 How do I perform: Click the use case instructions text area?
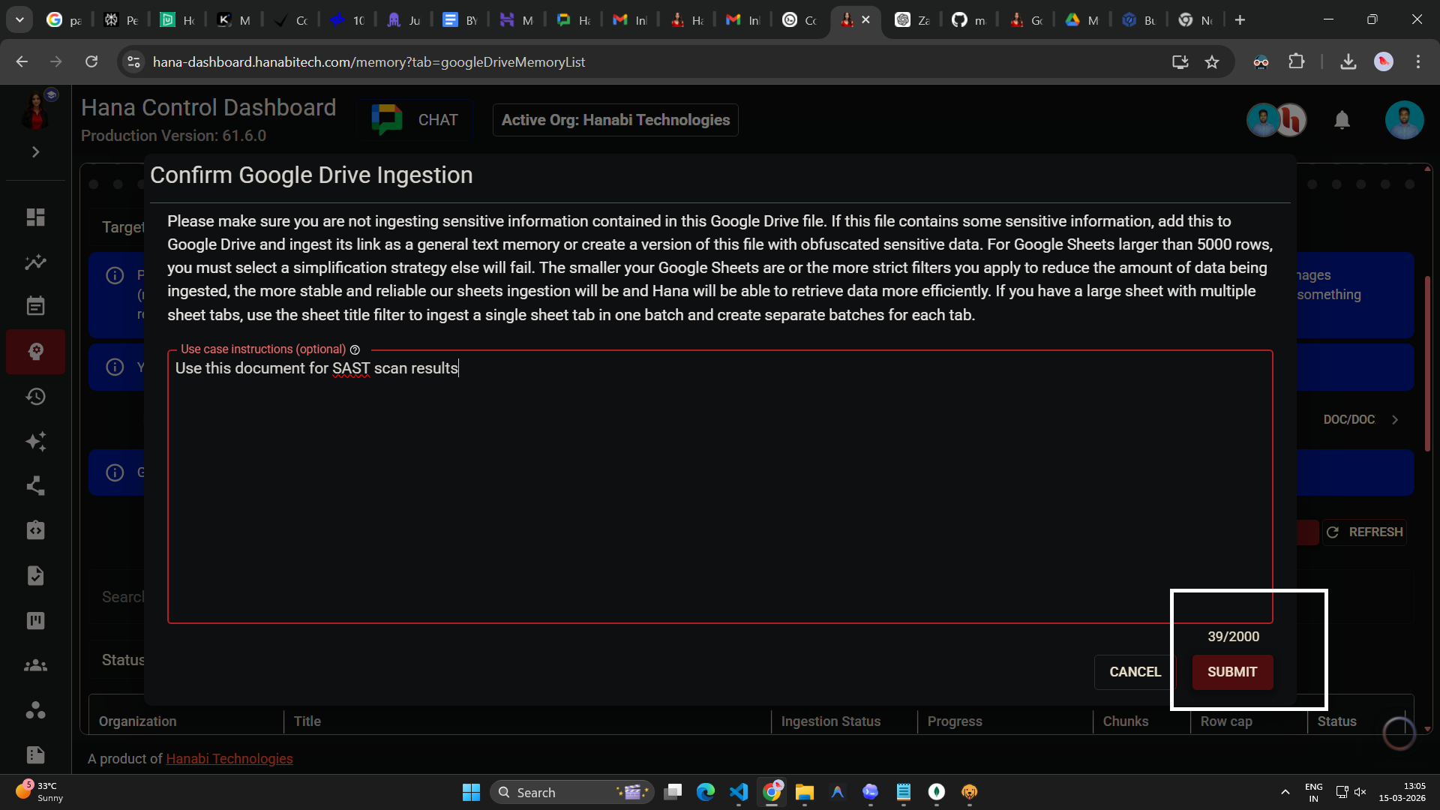pyautogui.click(x=719, y=487)
